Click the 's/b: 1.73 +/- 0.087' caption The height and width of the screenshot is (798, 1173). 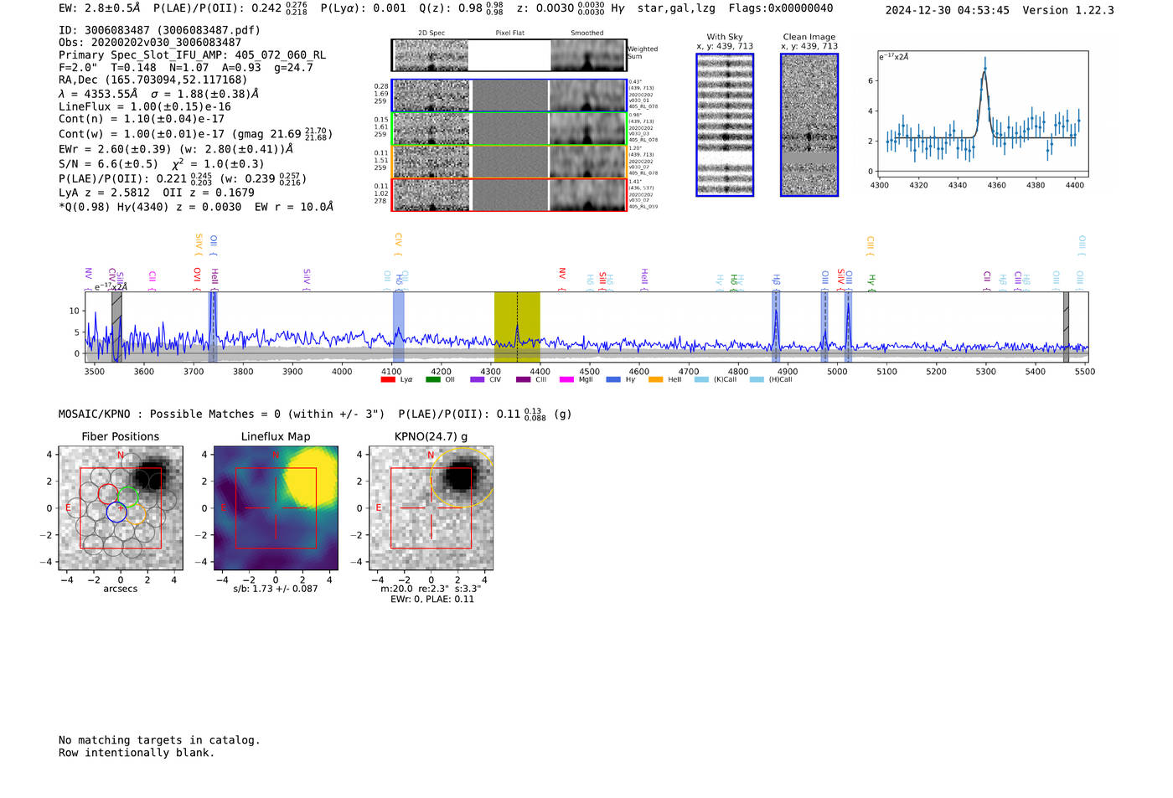[276, 589]
